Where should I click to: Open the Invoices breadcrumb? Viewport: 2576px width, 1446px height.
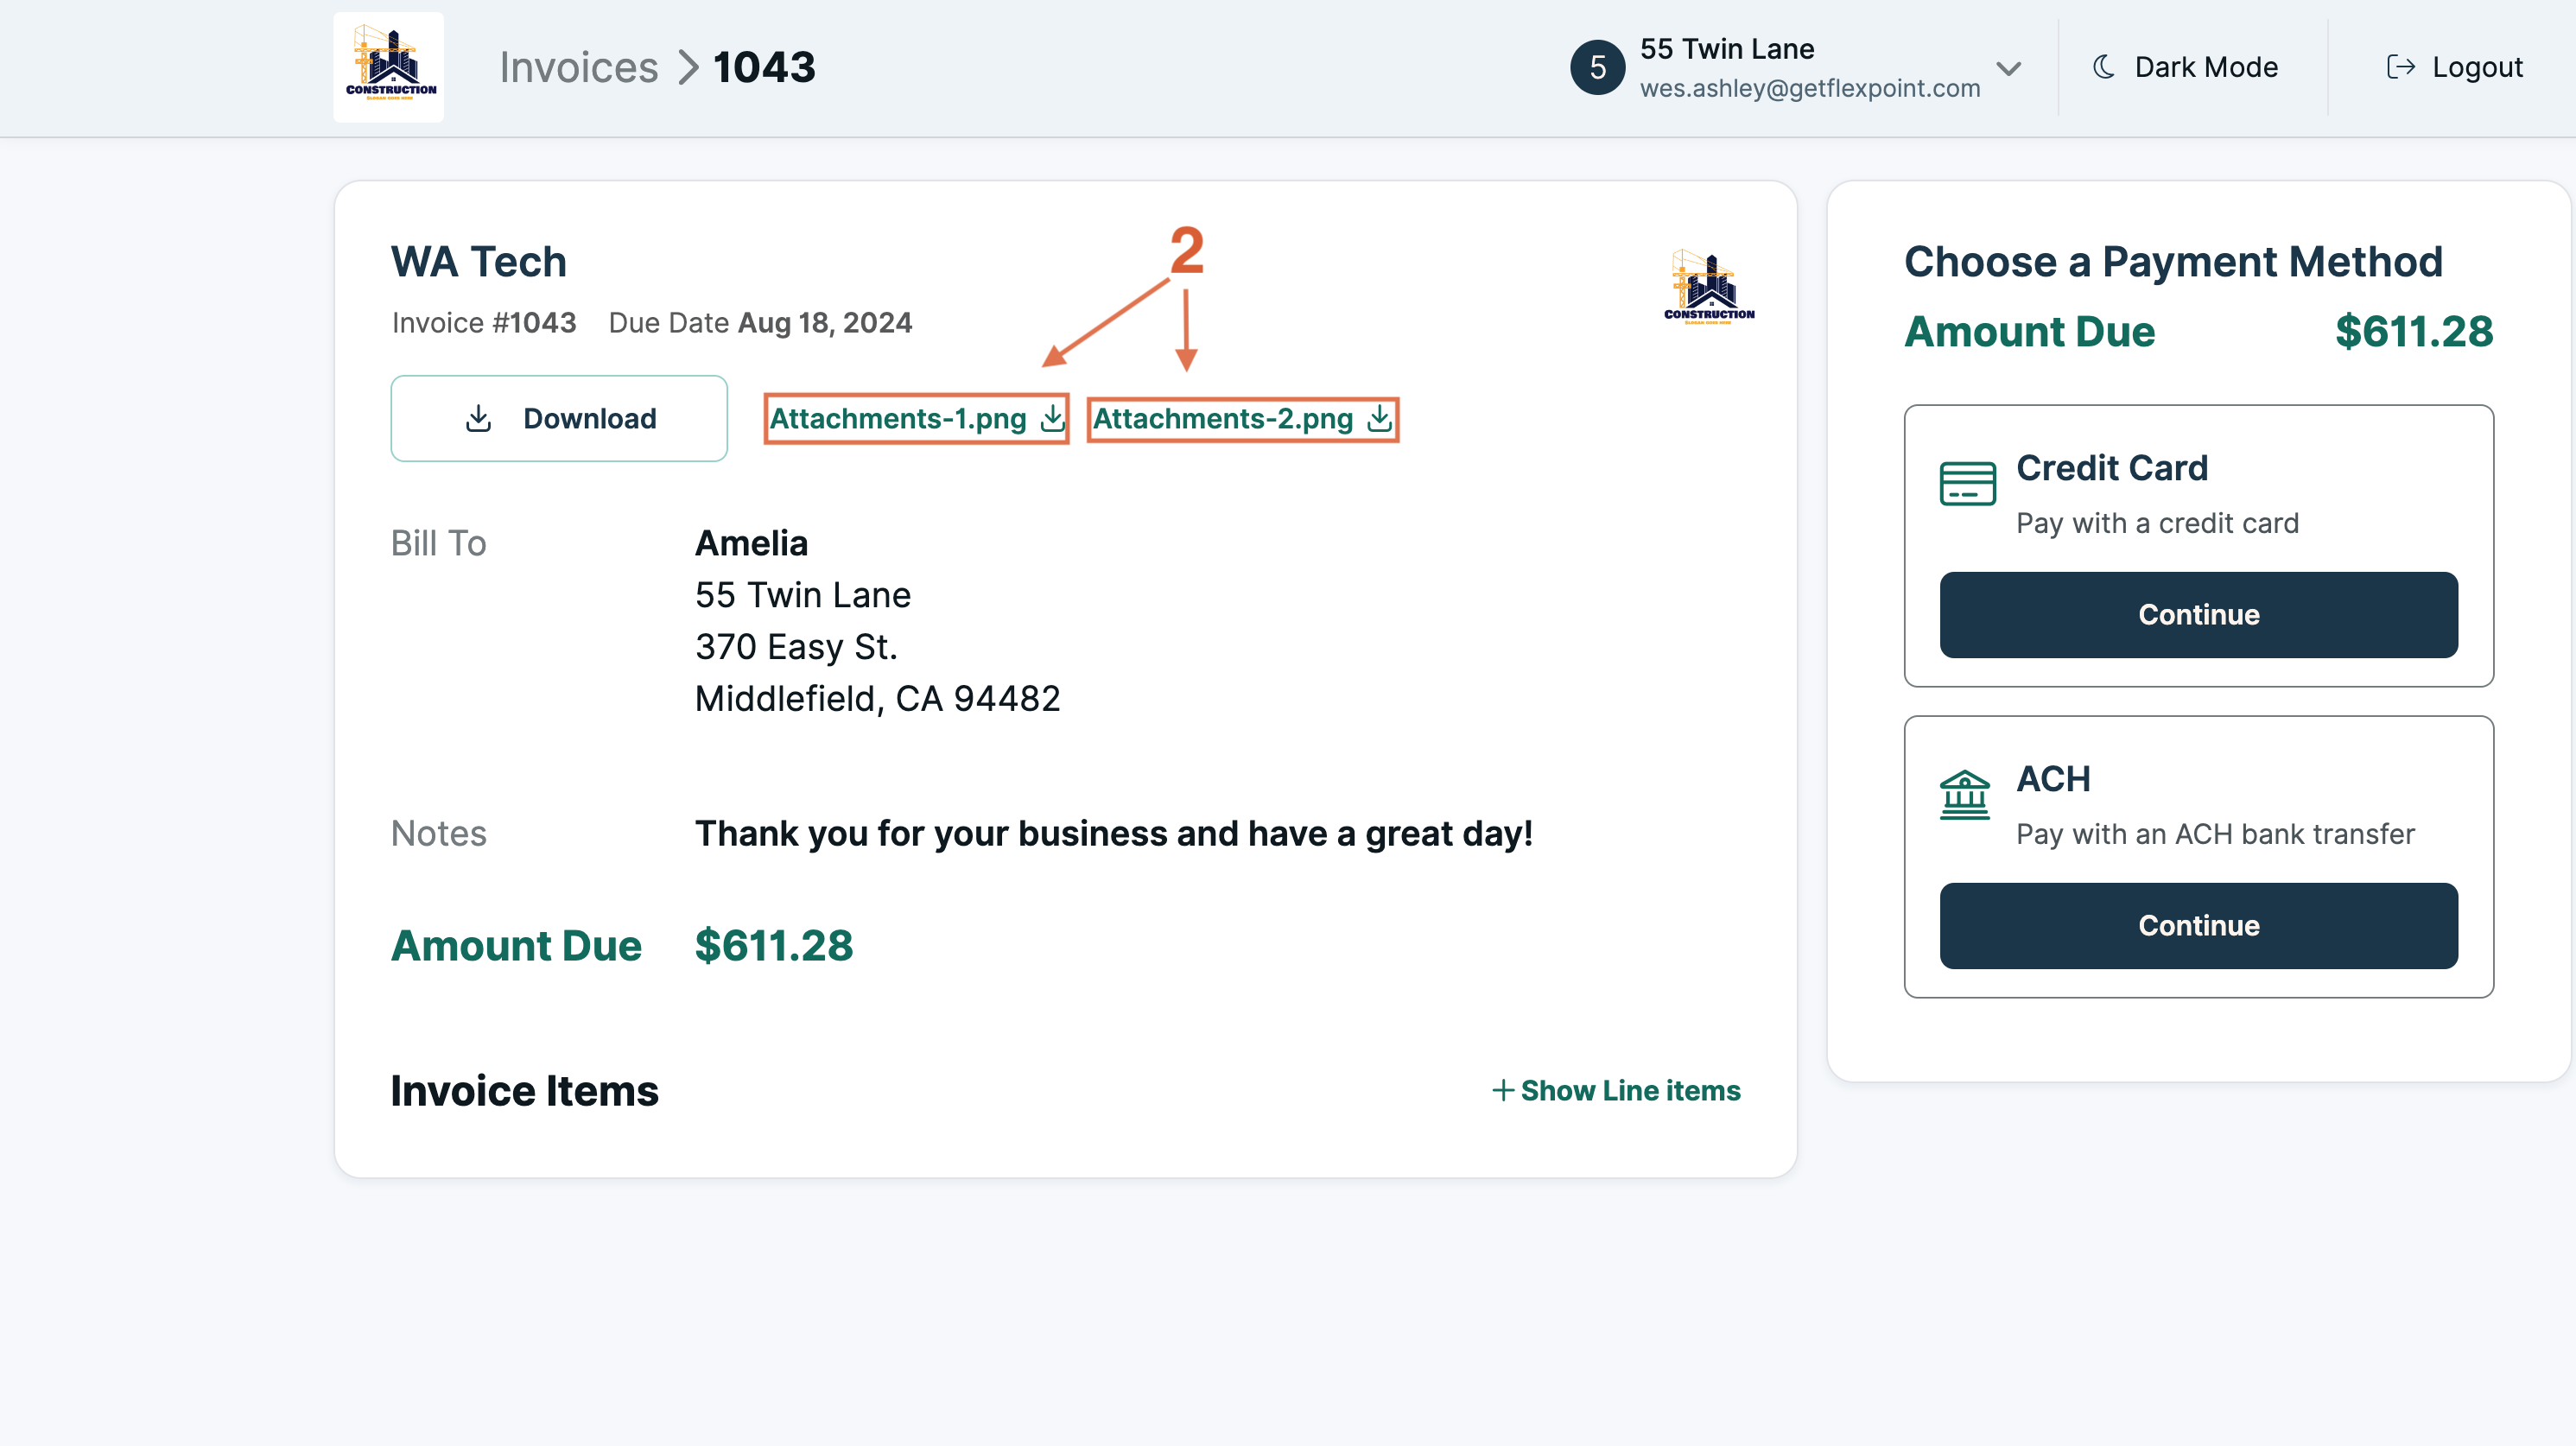pos(580,66)
